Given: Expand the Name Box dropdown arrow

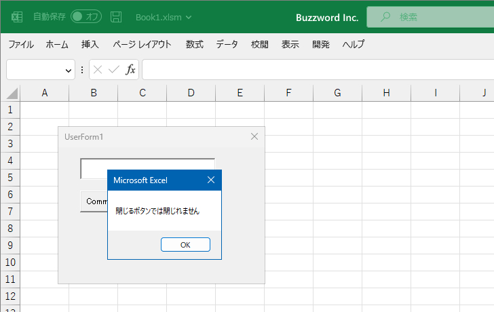Looking at the screenshot, I should coord(68,71).
